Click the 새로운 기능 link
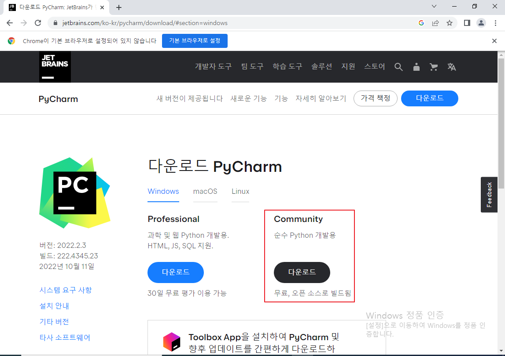Screen dimensions: 505x356 (x=249, y=98)
